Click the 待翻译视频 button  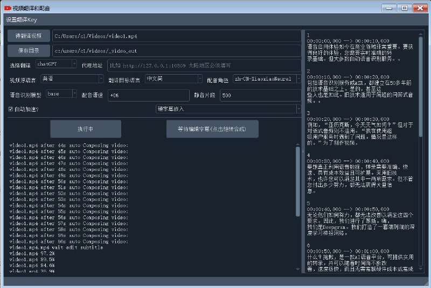click(x=29, y=36)
